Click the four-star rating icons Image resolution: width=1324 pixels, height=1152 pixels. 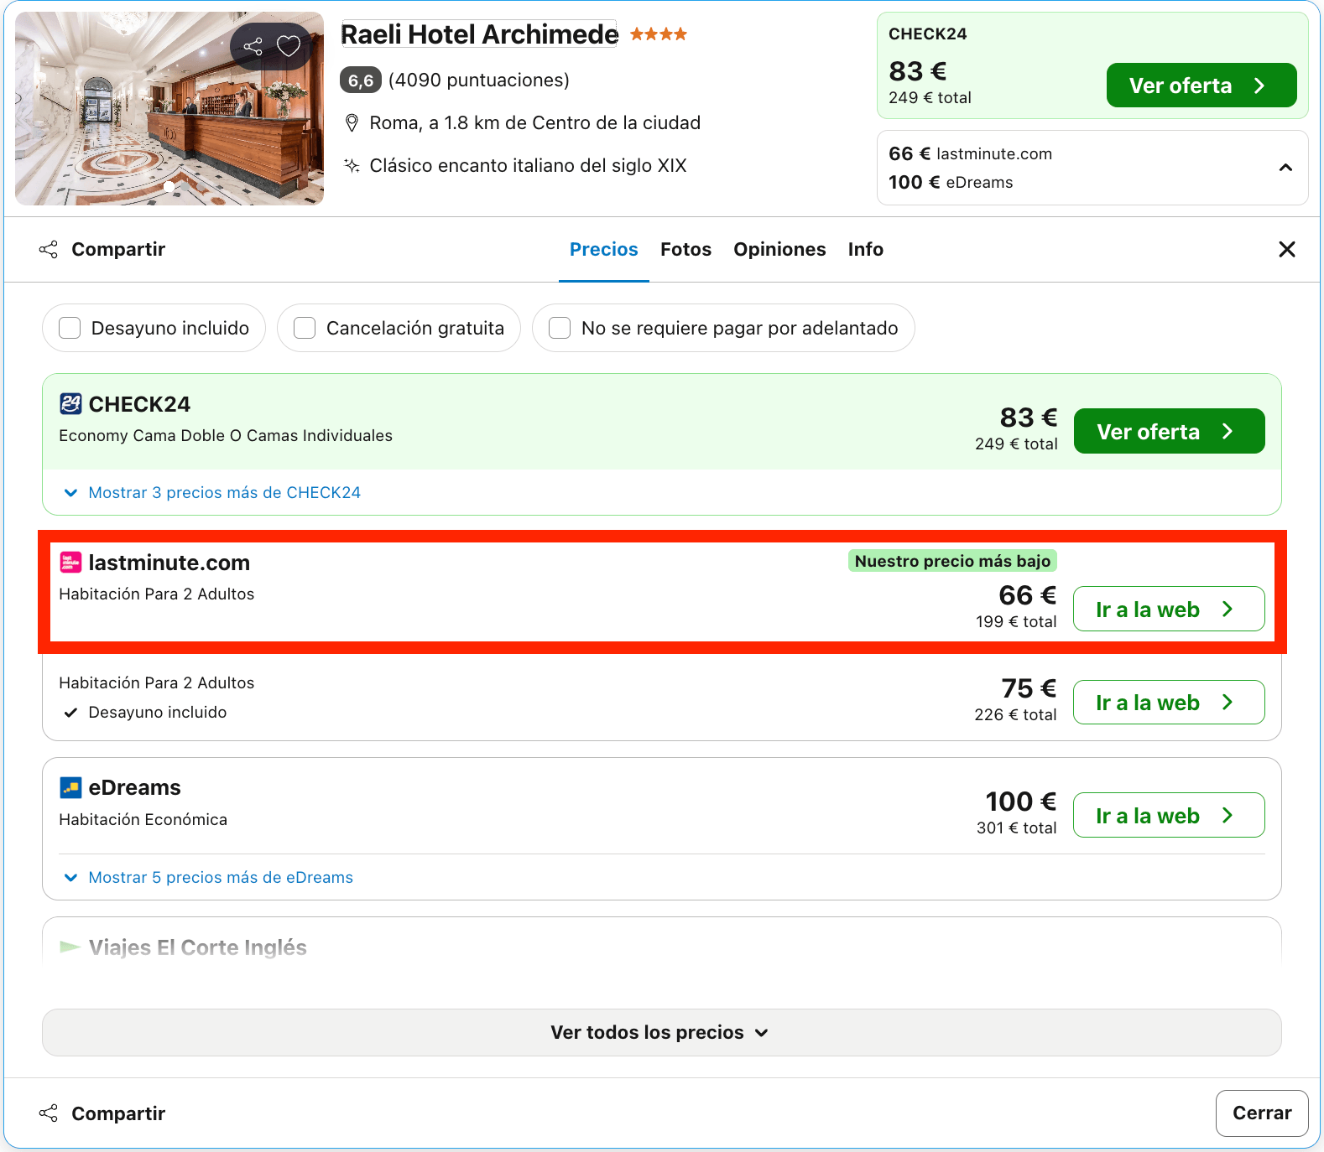(x=659, y=34)
